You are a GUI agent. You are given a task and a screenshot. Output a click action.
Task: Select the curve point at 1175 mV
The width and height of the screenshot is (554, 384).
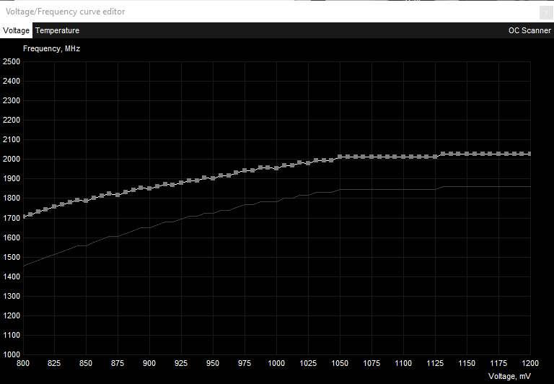[498, 154]
